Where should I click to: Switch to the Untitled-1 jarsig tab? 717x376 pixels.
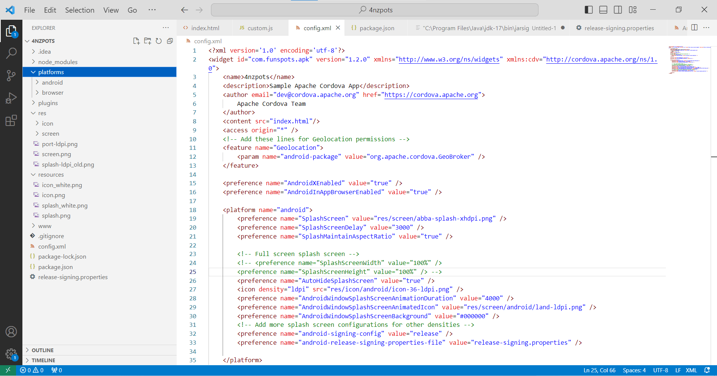(489, 28)
